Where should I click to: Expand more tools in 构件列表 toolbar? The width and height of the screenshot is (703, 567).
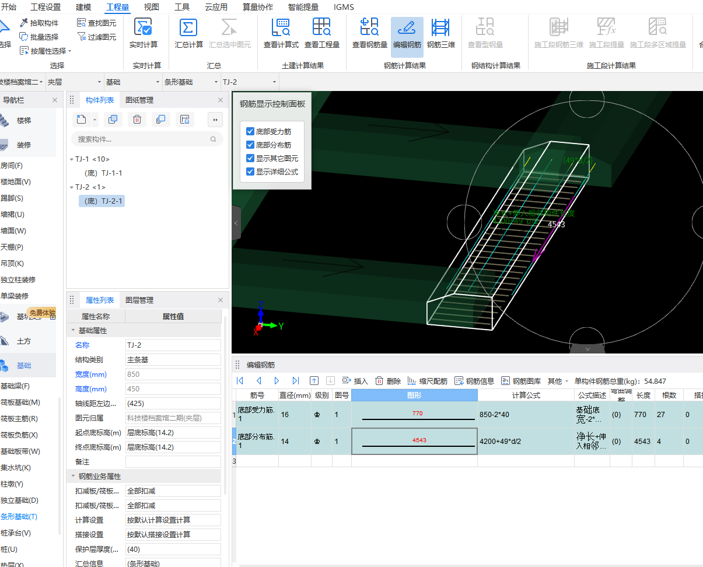click(x=215, y=120)
